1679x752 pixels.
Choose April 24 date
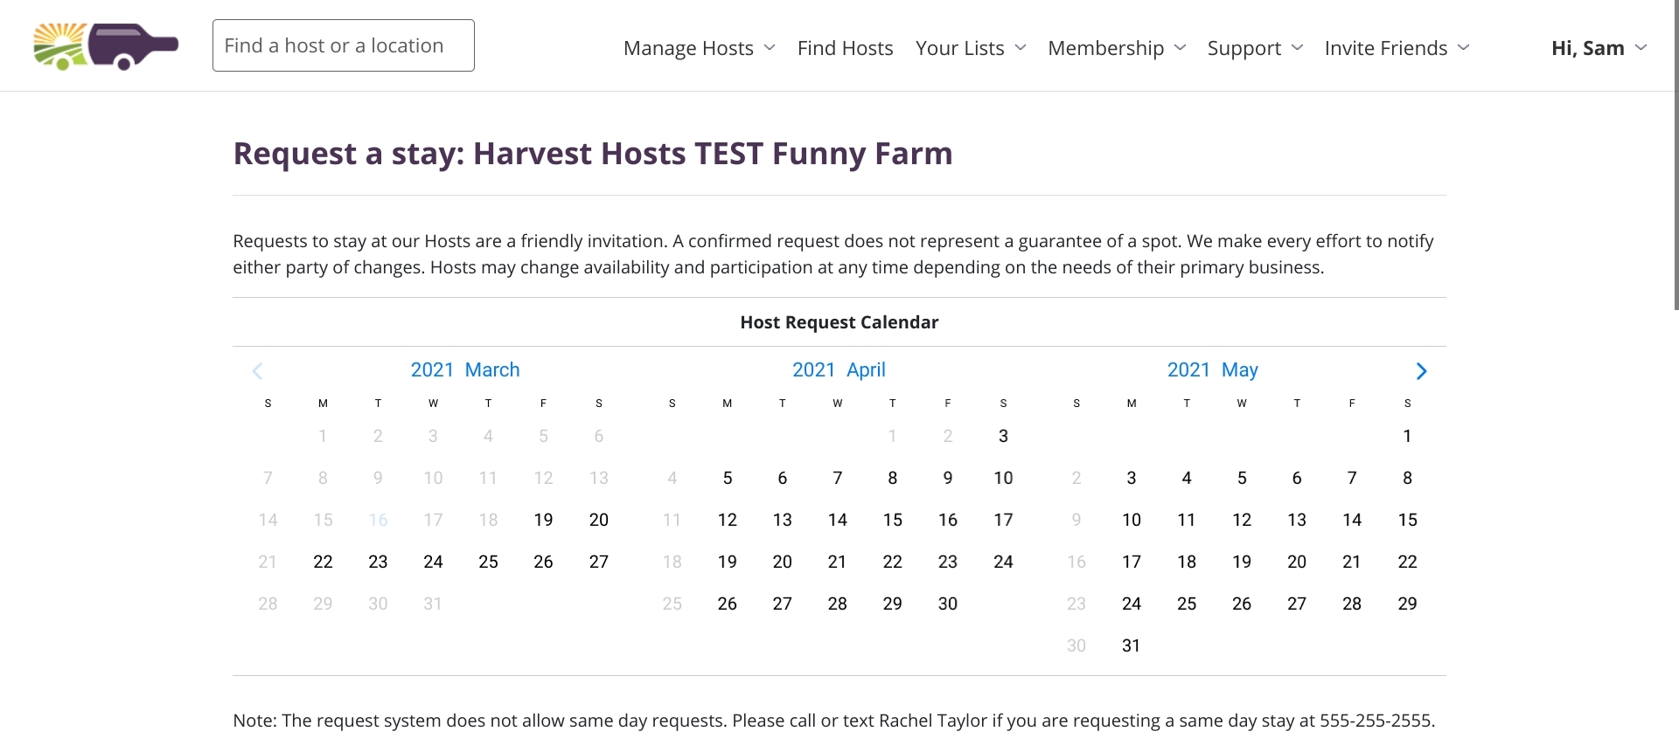click(x=1003, y=562)
